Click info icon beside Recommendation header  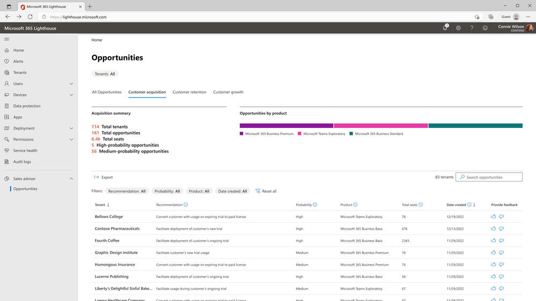click(186, 205)
